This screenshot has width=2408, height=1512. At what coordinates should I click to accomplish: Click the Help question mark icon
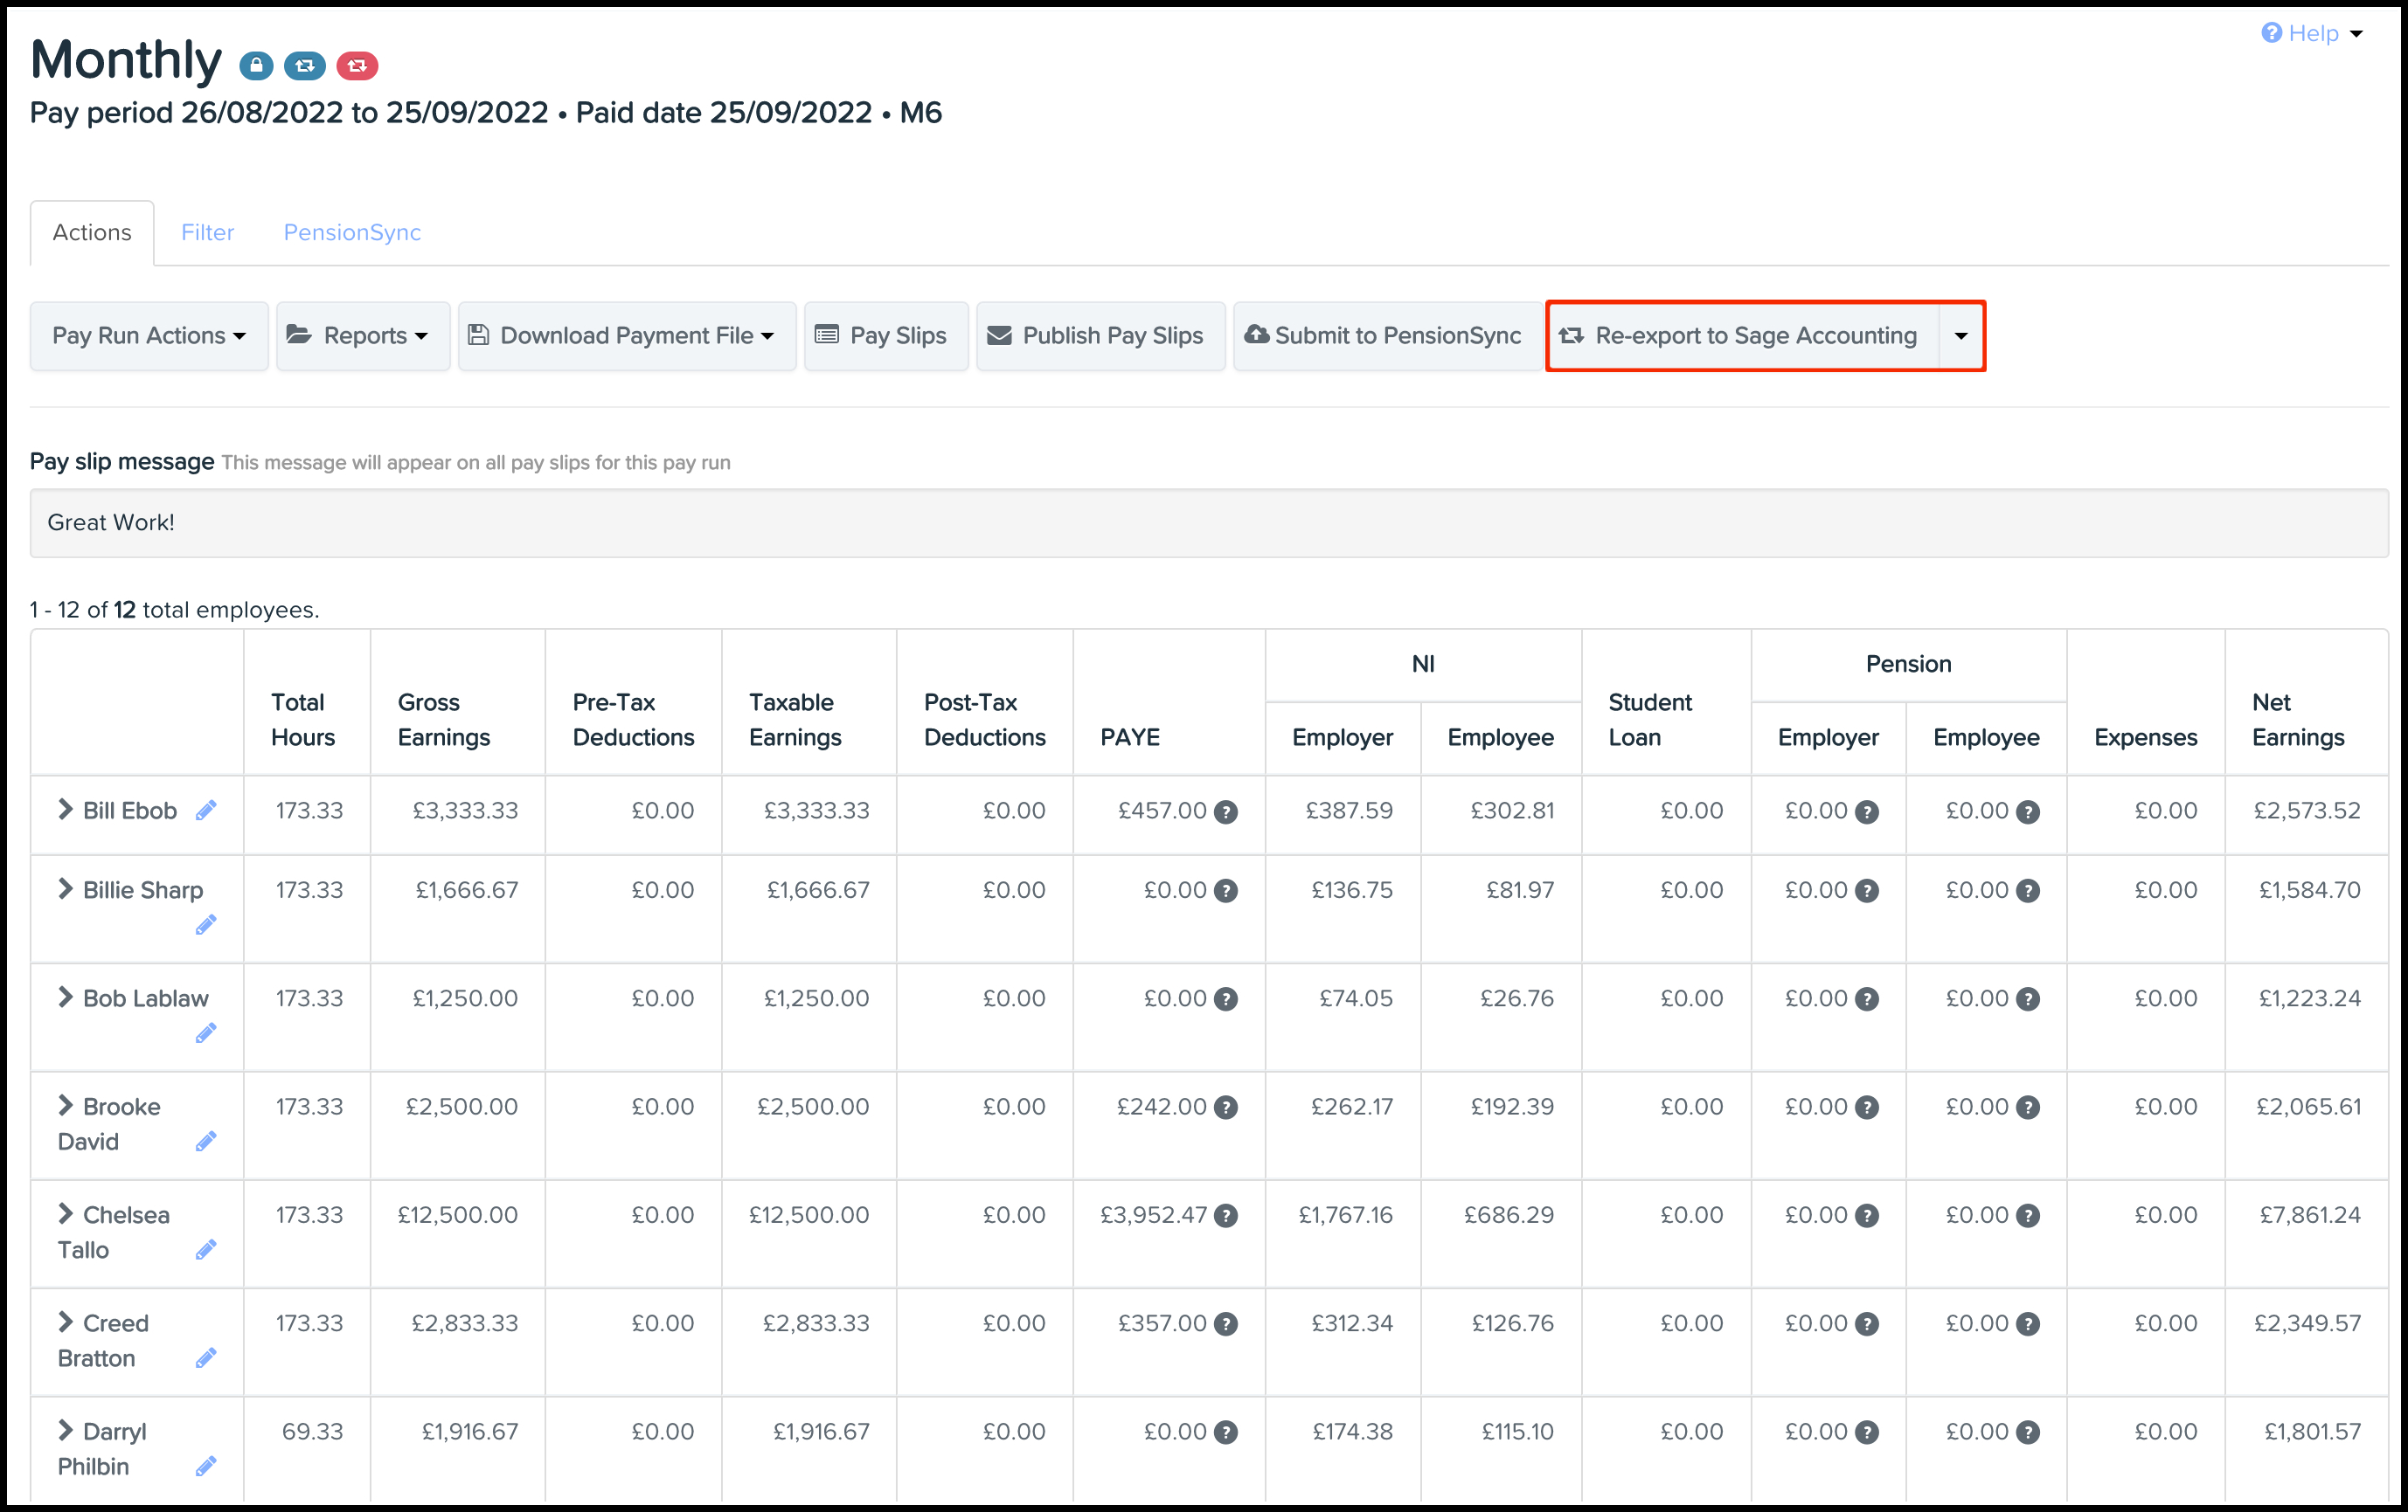2270,33
